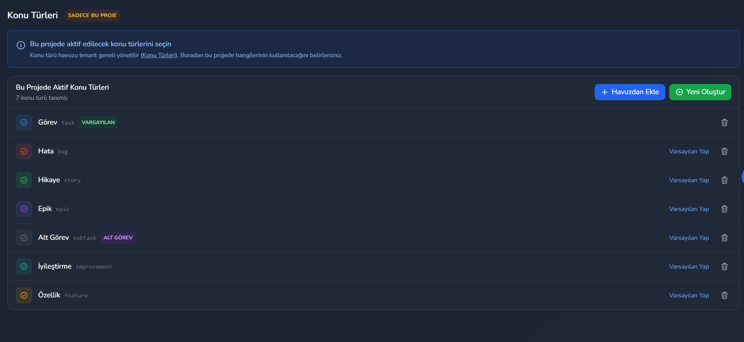Delete the Görev issue type via its trash icon
Image resolution: width=744 pixels, height=342 pixels.
pyautogui.click(x=725, y=123)
